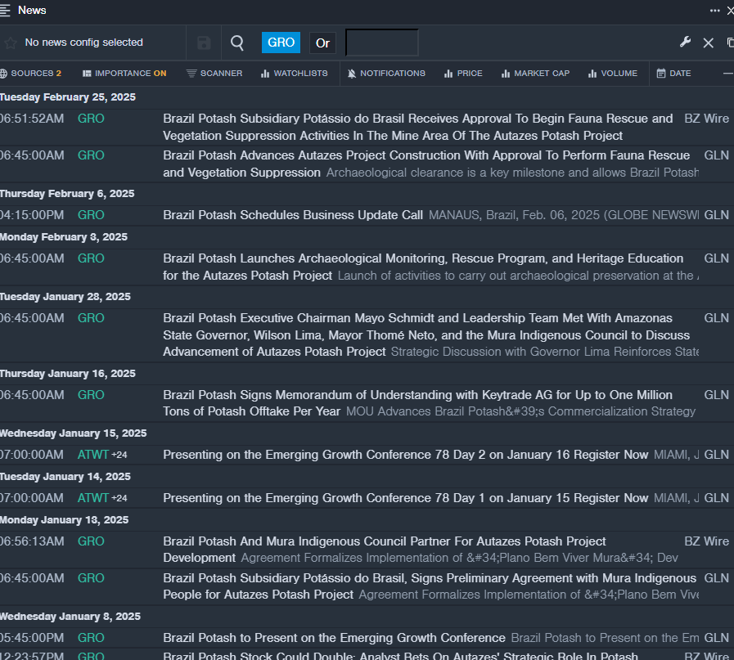Screen dimensions: 734x660
Task: Open the Brazil Potash Schedules Business Update Call headline
Action: coord(293,215)
